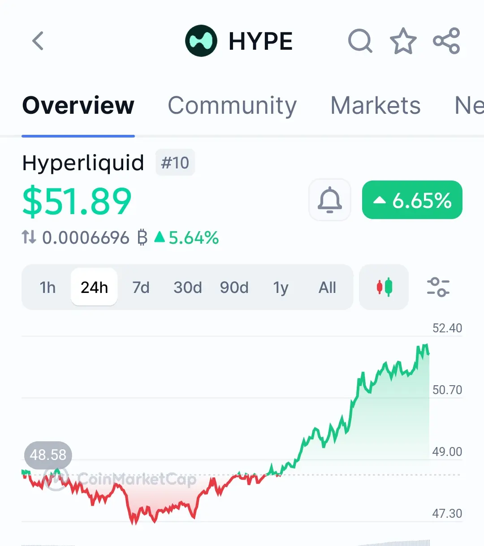
Task: Set a price alert with bell icon
Action: point(330,200)
